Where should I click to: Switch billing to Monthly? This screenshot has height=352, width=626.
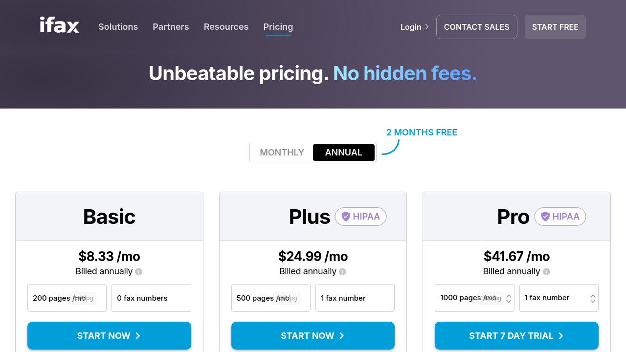pos(282,153)
